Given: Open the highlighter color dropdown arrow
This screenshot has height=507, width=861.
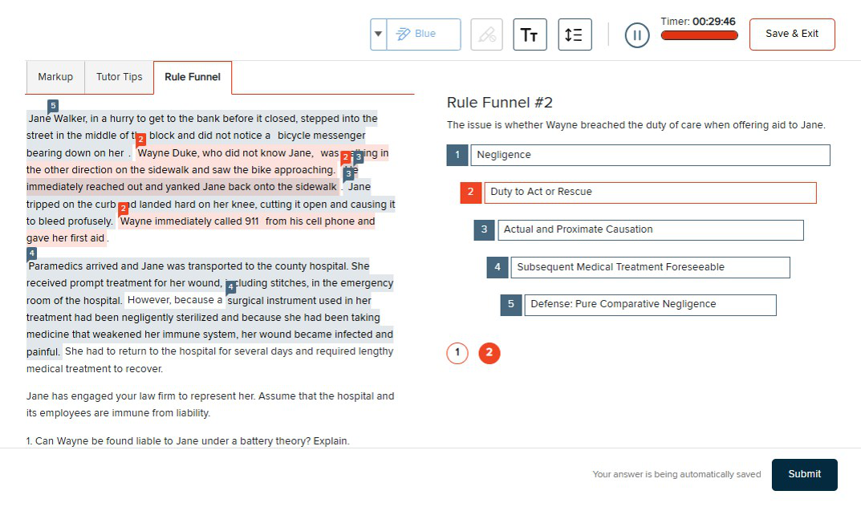Looking at the screenshot, I should click(378, 34).
